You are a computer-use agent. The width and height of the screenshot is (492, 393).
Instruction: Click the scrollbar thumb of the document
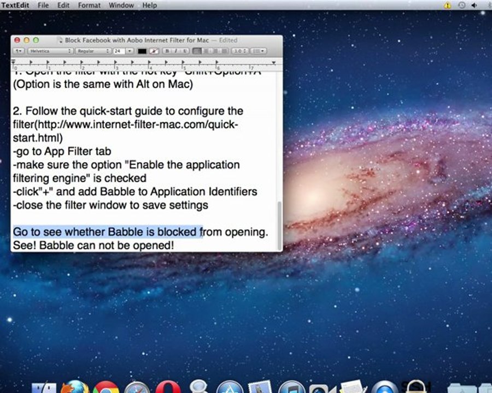[279, 225]
